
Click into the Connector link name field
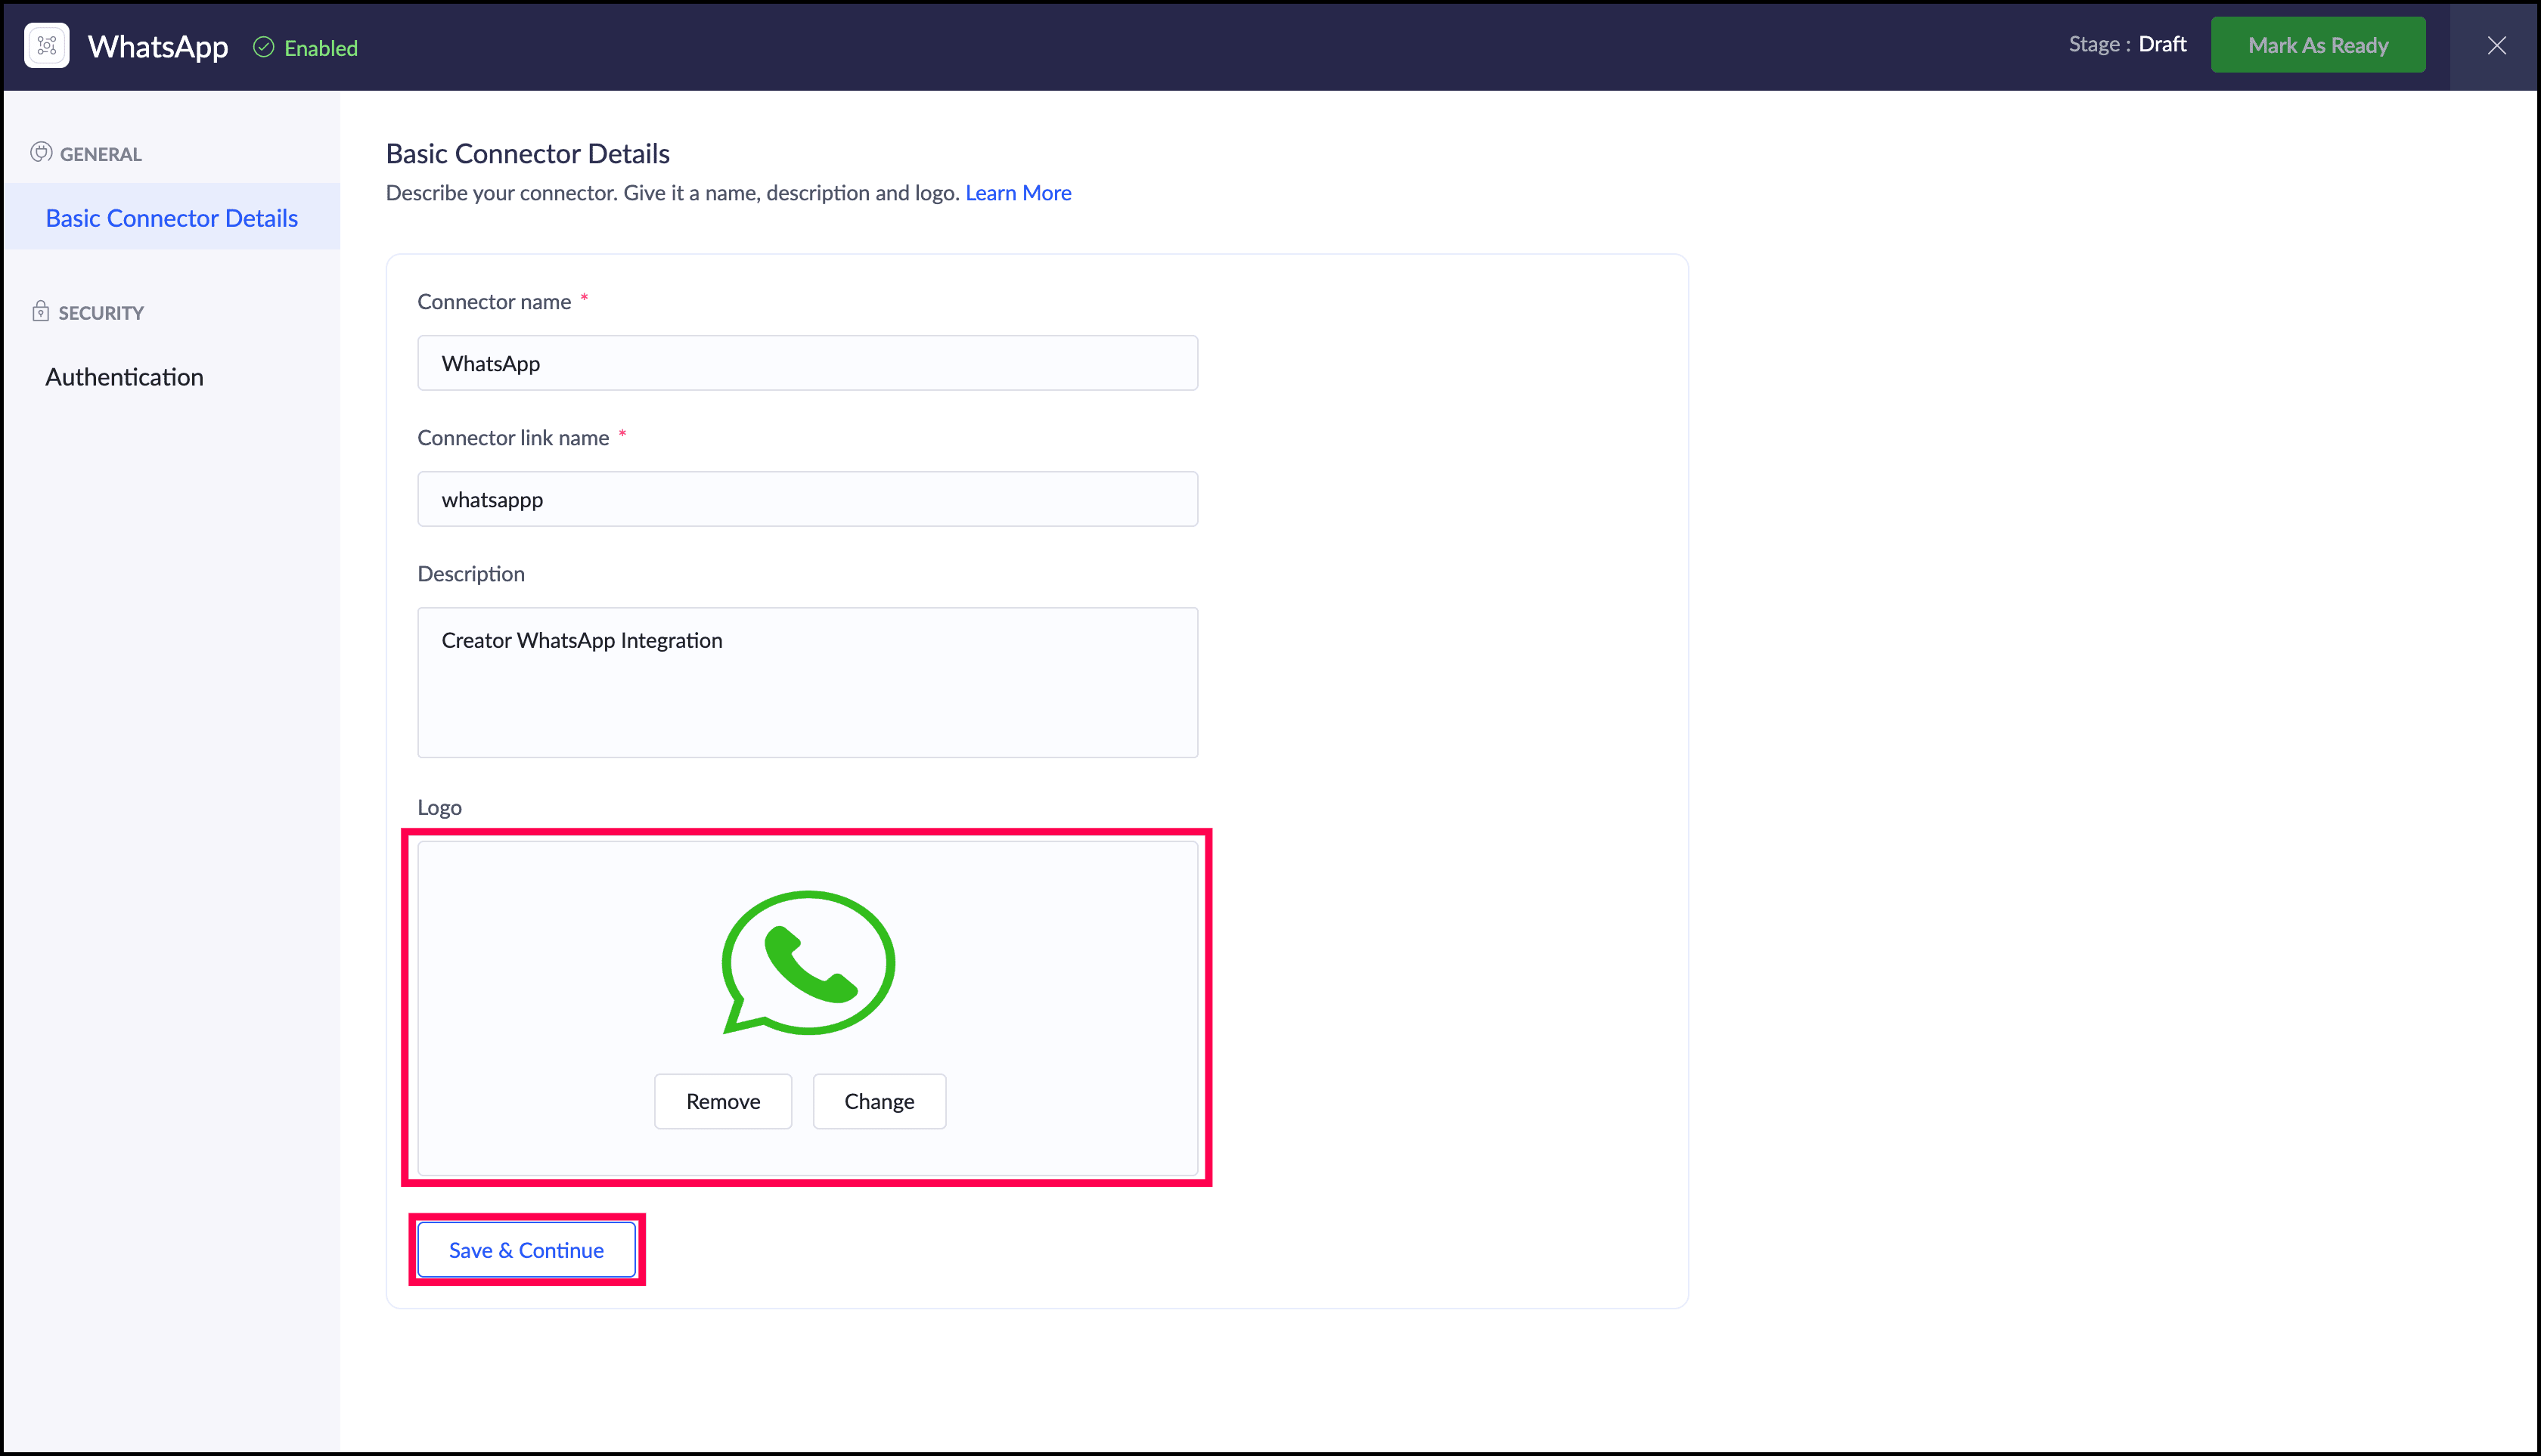pos(806,499)
